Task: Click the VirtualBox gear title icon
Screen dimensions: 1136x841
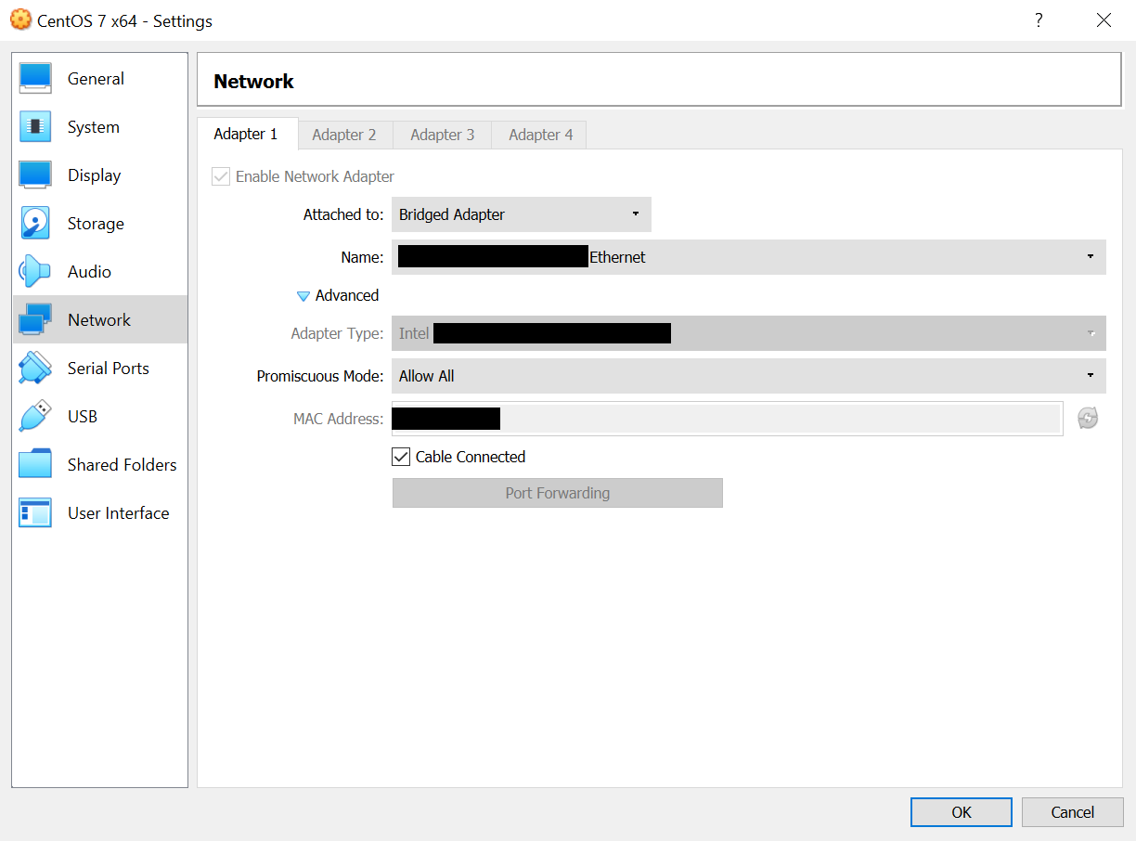Action: pos(19,19)
